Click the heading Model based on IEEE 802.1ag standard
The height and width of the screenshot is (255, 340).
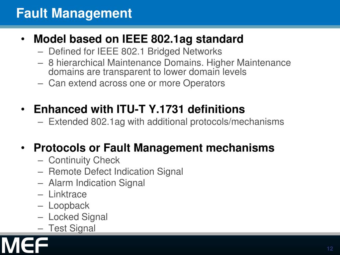pos(138,39)
